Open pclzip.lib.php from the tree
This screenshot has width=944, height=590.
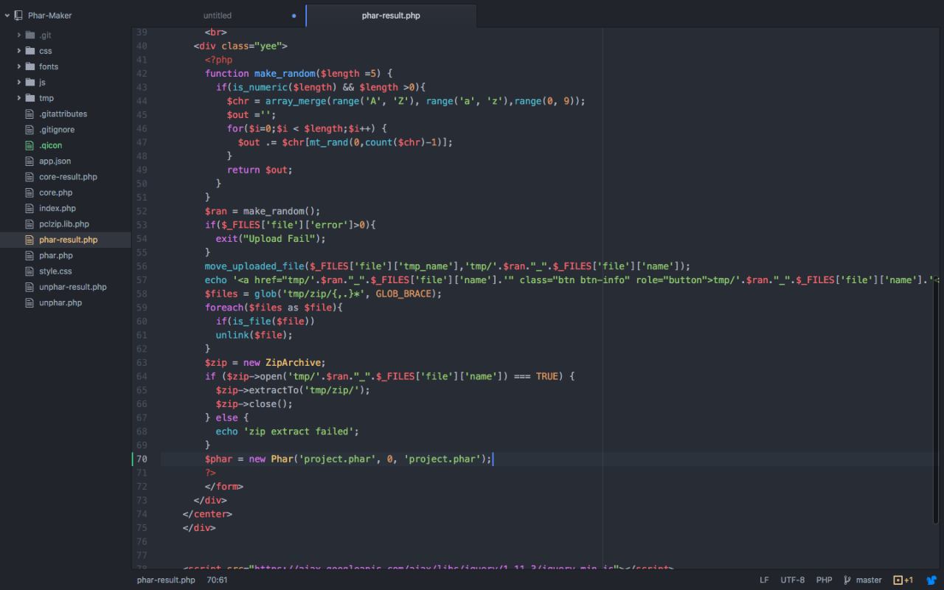[x=64, y=224]
